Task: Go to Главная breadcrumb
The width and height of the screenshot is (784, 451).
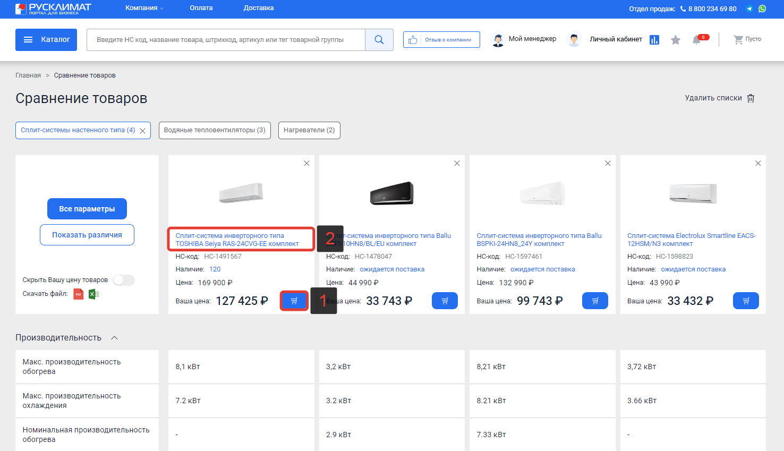Action: (28, 75)
